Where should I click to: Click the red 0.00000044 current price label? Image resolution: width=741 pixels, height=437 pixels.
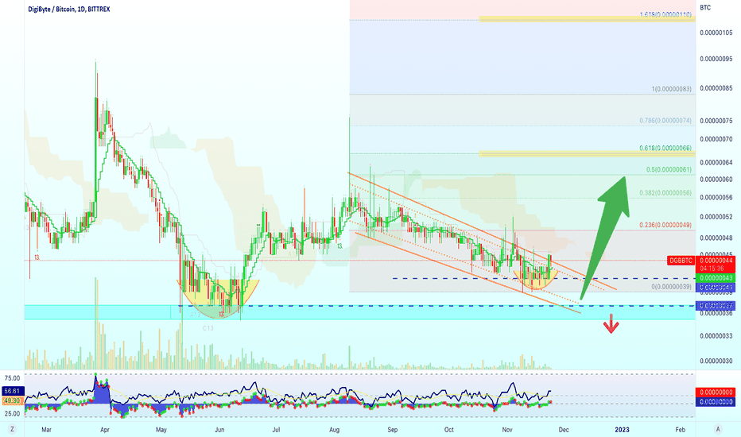[x=716, y=261]
